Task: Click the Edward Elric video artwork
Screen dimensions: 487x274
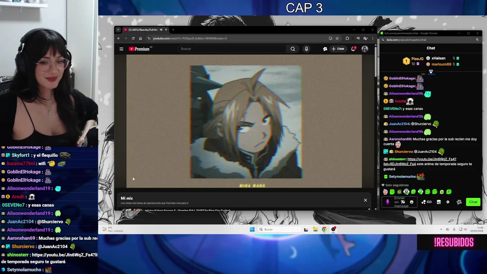Action: click(246, 122)
